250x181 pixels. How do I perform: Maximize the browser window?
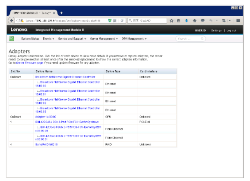[237, 8]
